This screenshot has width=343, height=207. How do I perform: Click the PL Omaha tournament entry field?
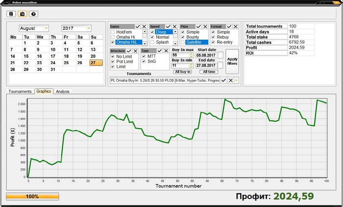165,80
